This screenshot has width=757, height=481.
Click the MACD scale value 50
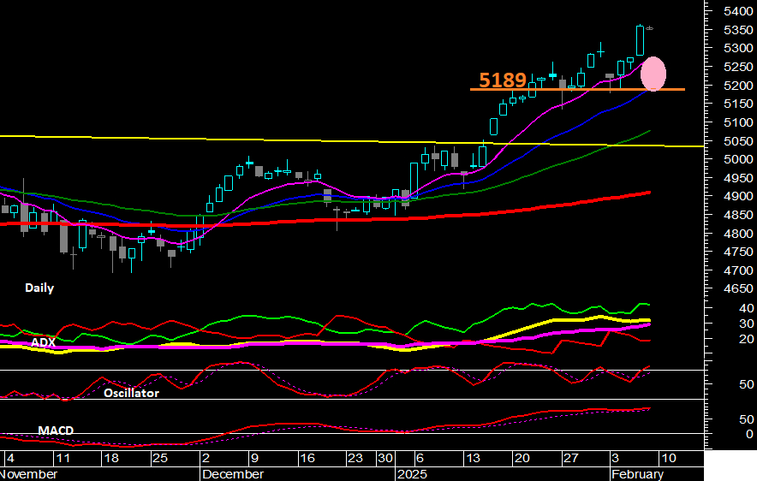tap(746, 419)
